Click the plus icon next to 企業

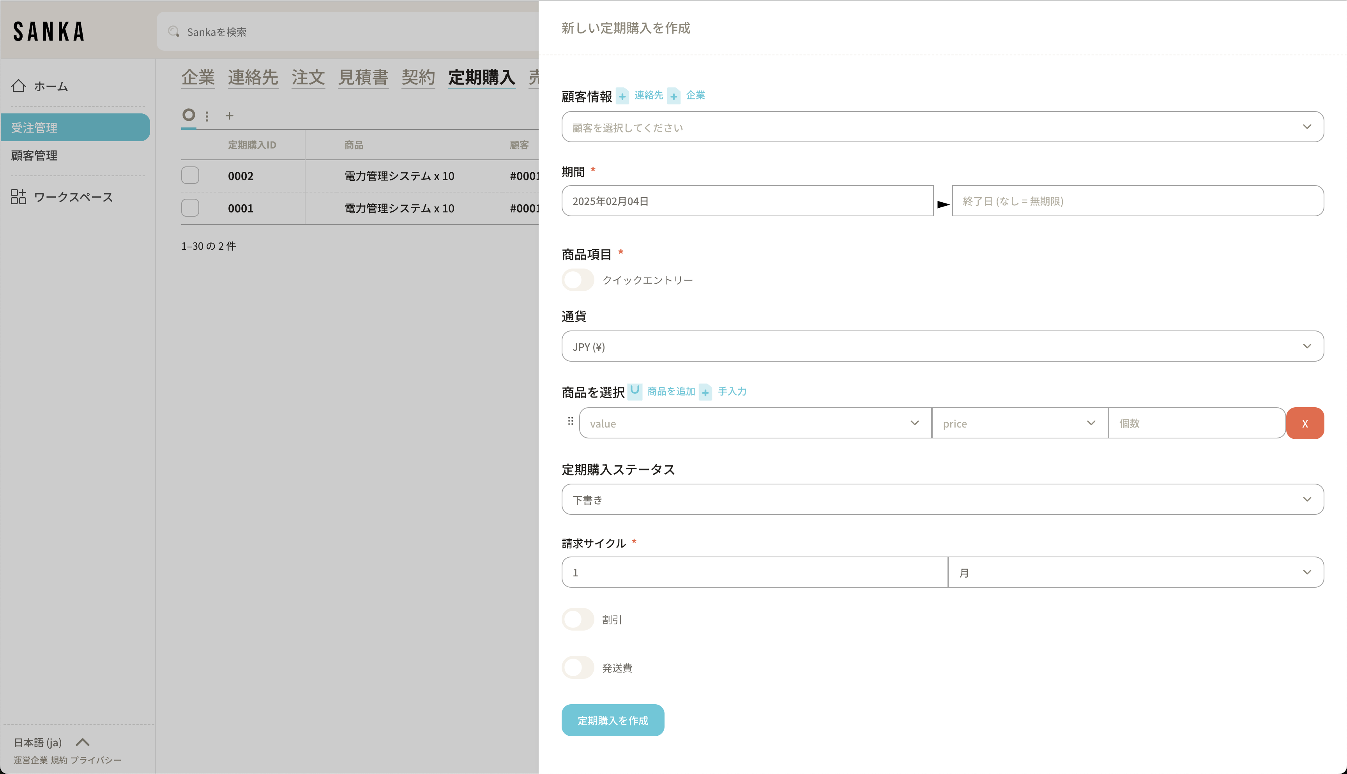click(673, 96)
